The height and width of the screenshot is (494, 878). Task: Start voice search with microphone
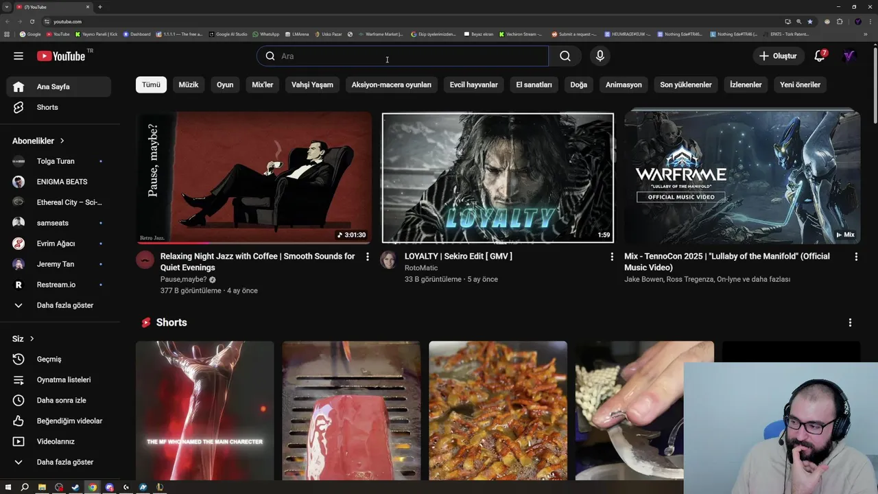pos(600,56)
